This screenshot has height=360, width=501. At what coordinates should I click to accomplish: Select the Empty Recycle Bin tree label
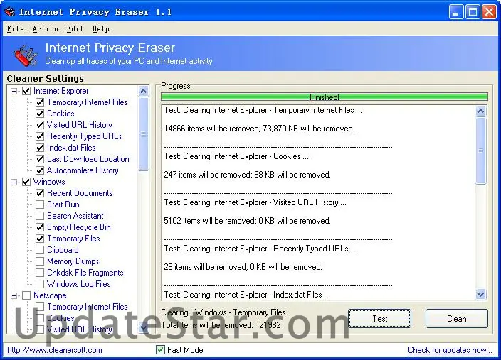coord(79,227)
